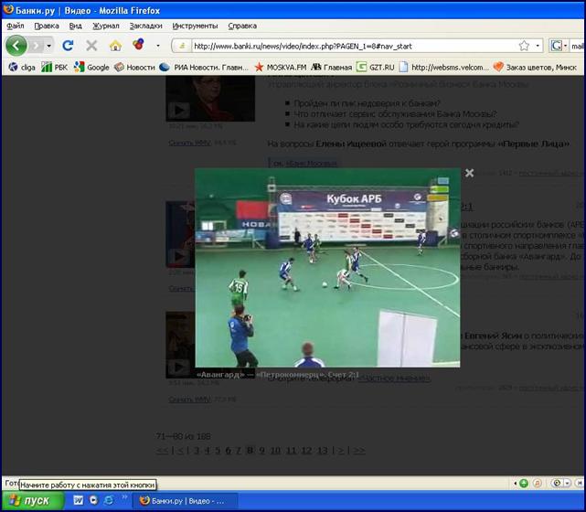The width and height of the screenshot is (586, 512).
Task: Click the green plus status bar icon
Action: [524, 484]
